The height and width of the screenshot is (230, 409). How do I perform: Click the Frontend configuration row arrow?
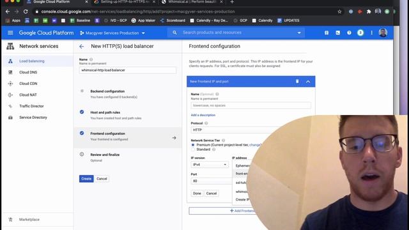[x=174, y=138]
